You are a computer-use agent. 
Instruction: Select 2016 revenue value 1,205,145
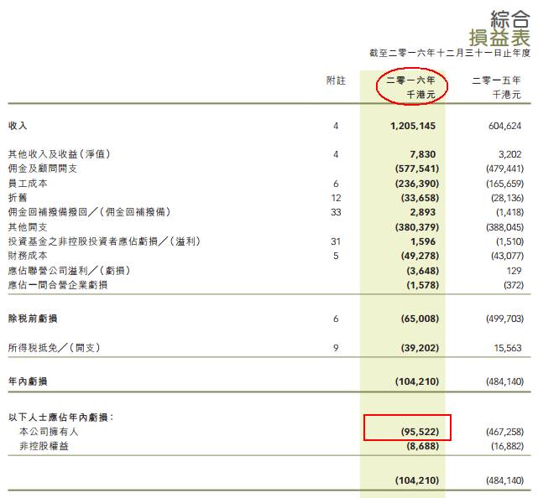[x=413, y=126]
